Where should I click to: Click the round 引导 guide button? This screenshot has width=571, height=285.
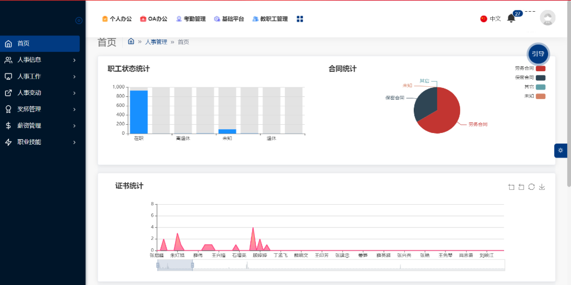click(538, 54)
